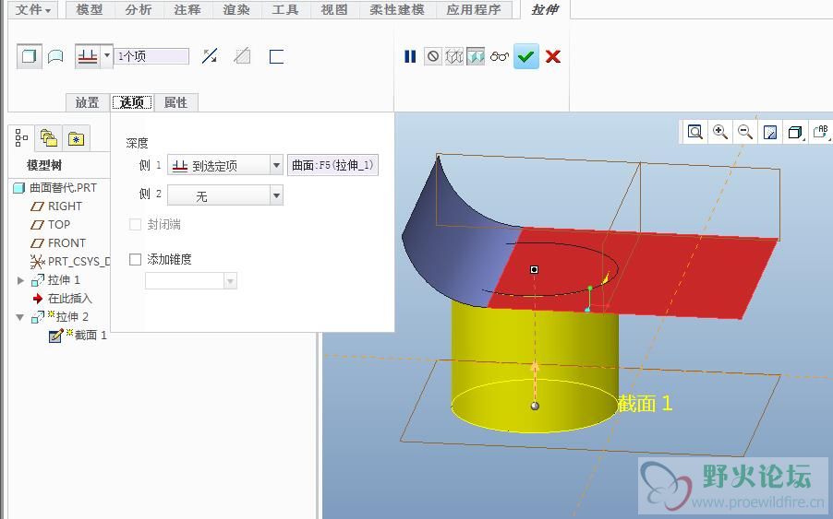The width and height of the screenshot is (833, 519).
Task: Switch to the 模型 ribbon tab
Action: (90, 9)
